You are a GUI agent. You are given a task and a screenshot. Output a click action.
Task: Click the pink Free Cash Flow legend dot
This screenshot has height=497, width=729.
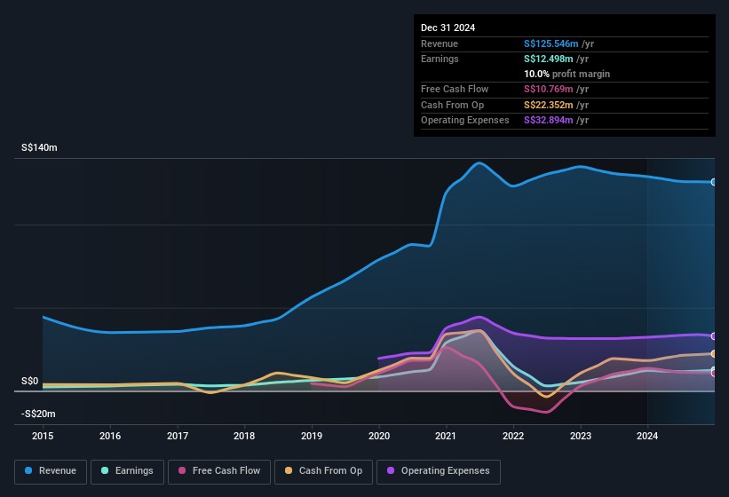[x=183, y=470]
